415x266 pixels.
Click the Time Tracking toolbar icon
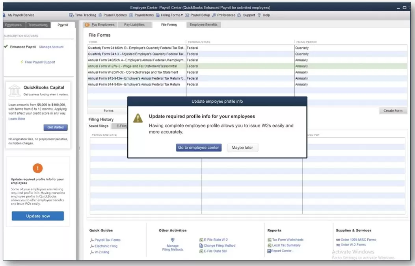pyautogui.click(x=71, y=15)
